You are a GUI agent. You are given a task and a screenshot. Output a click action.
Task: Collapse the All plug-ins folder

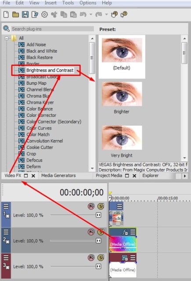(7, 38)
